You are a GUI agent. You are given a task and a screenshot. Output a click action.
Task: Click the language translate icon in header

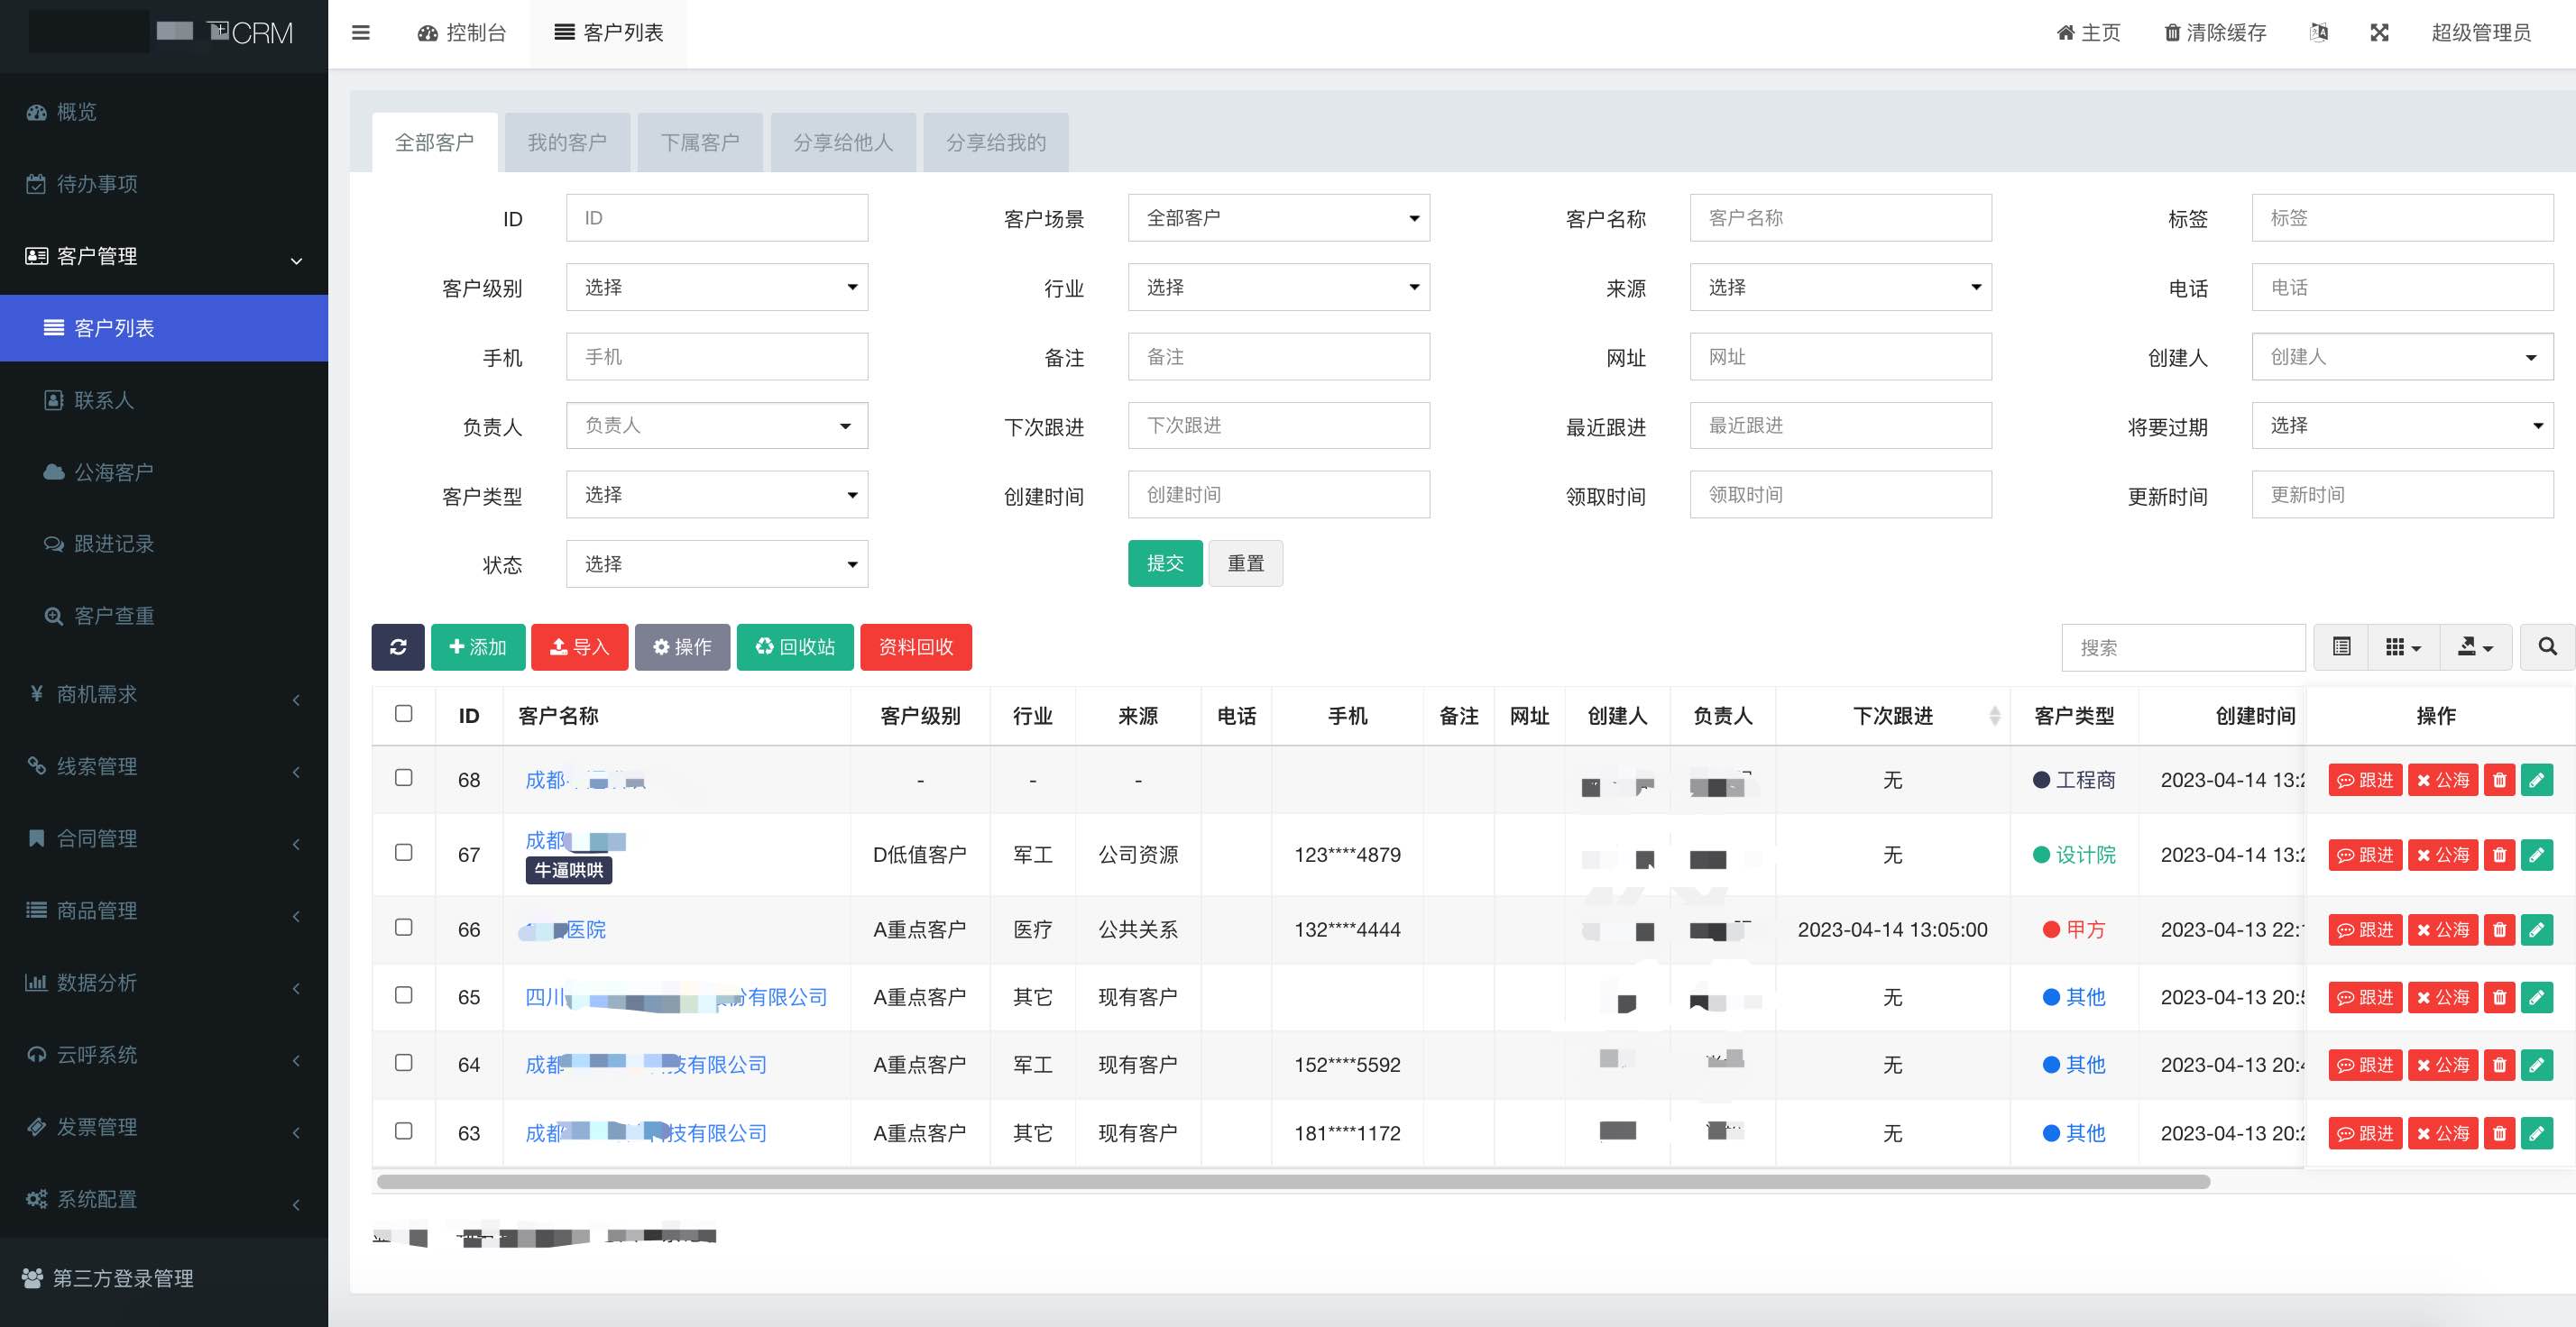2319,33
